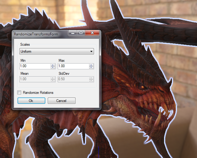
Task: Close the RandomizeTransformsForm dialog
Action: coord(92,33)
